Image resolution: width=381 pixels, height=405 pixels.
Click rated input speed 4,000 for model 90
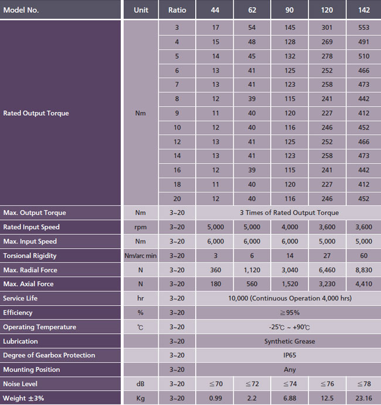(x=290, y=227)
